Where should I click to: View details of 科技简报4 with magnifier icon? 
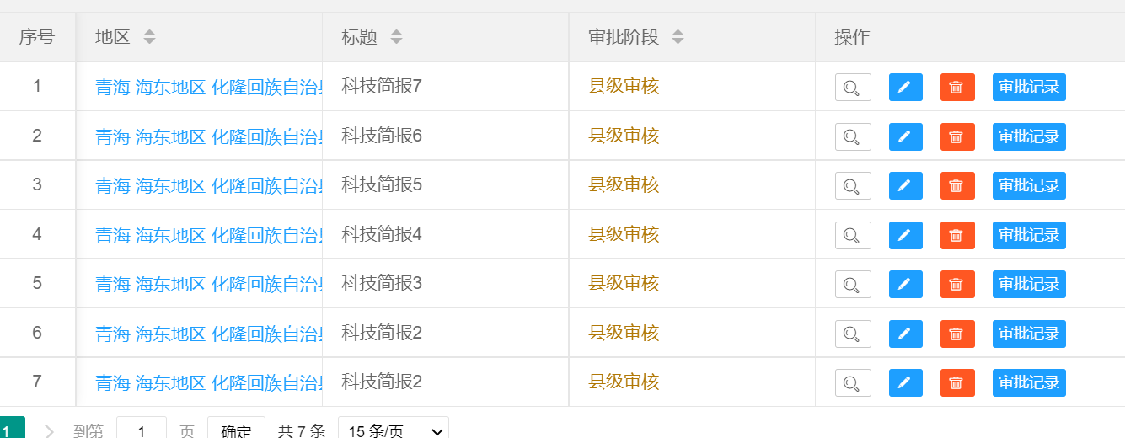click(x=853, y=235)
